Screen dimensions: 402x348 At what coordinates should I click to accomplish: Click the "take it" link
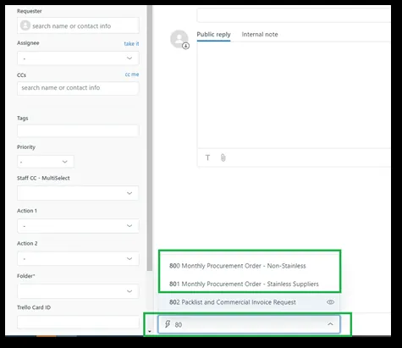pos(131,44)
